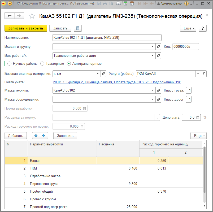Click the Класс груза field
Screen dimensions: 213x212
189,90
